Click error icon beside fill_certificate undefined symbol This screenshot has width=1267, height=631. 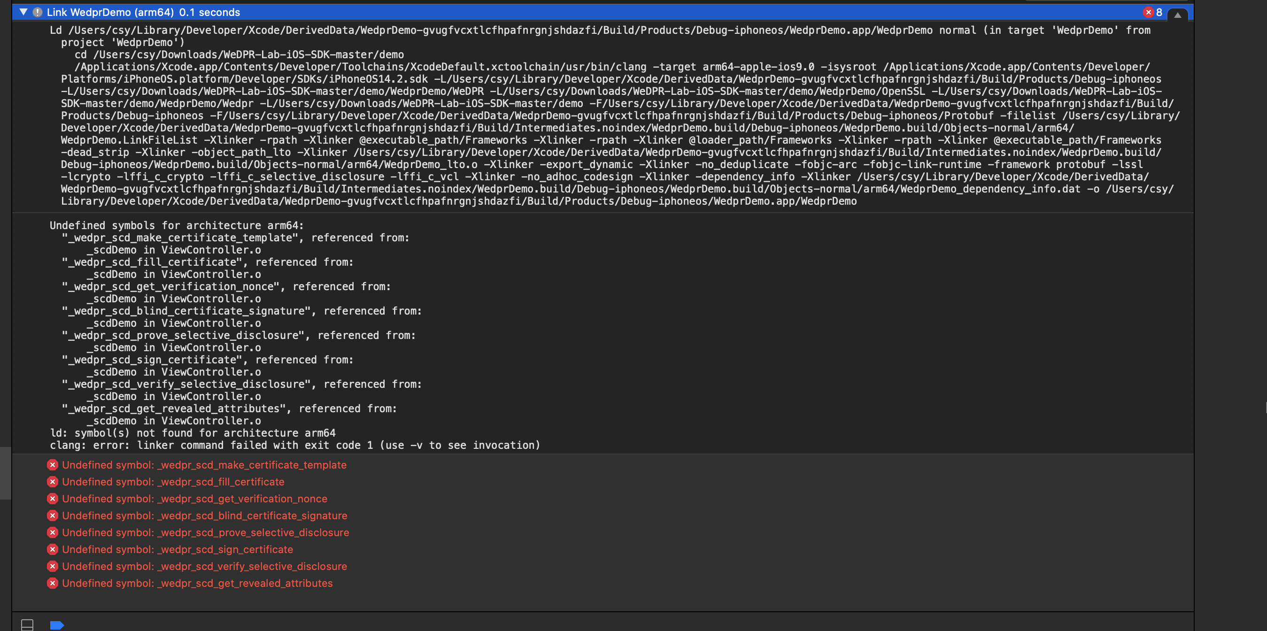click(x=53, y=482)
